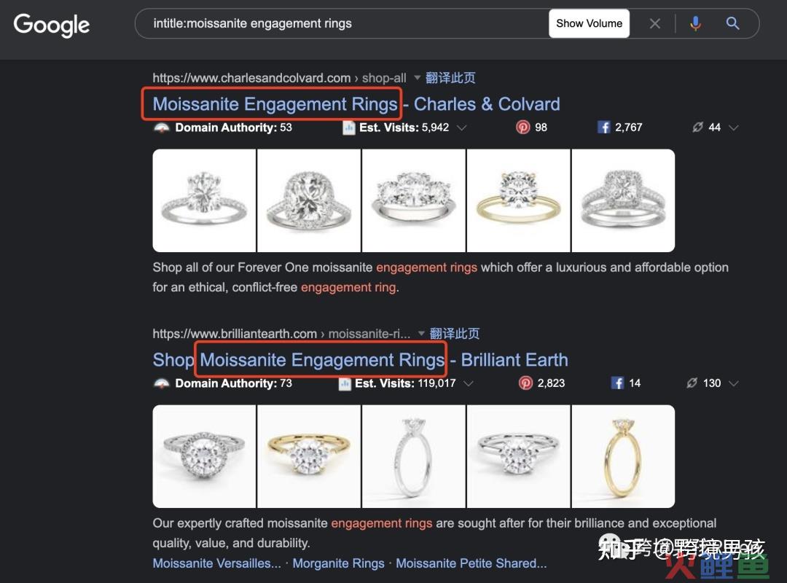Expand the Est. Visits 119,017 chevron

469,383
